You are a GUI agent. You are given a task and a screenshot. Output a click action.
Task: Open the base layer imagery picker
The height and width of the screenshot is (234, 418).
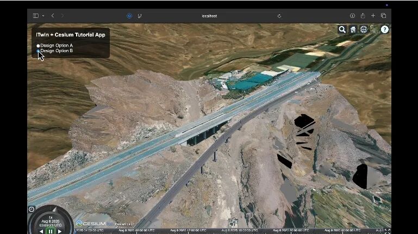pyautogui.click(x=375, y=29)
